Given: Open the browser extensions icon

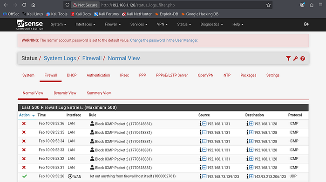Looking at the screenshot, I should (312, 5).
